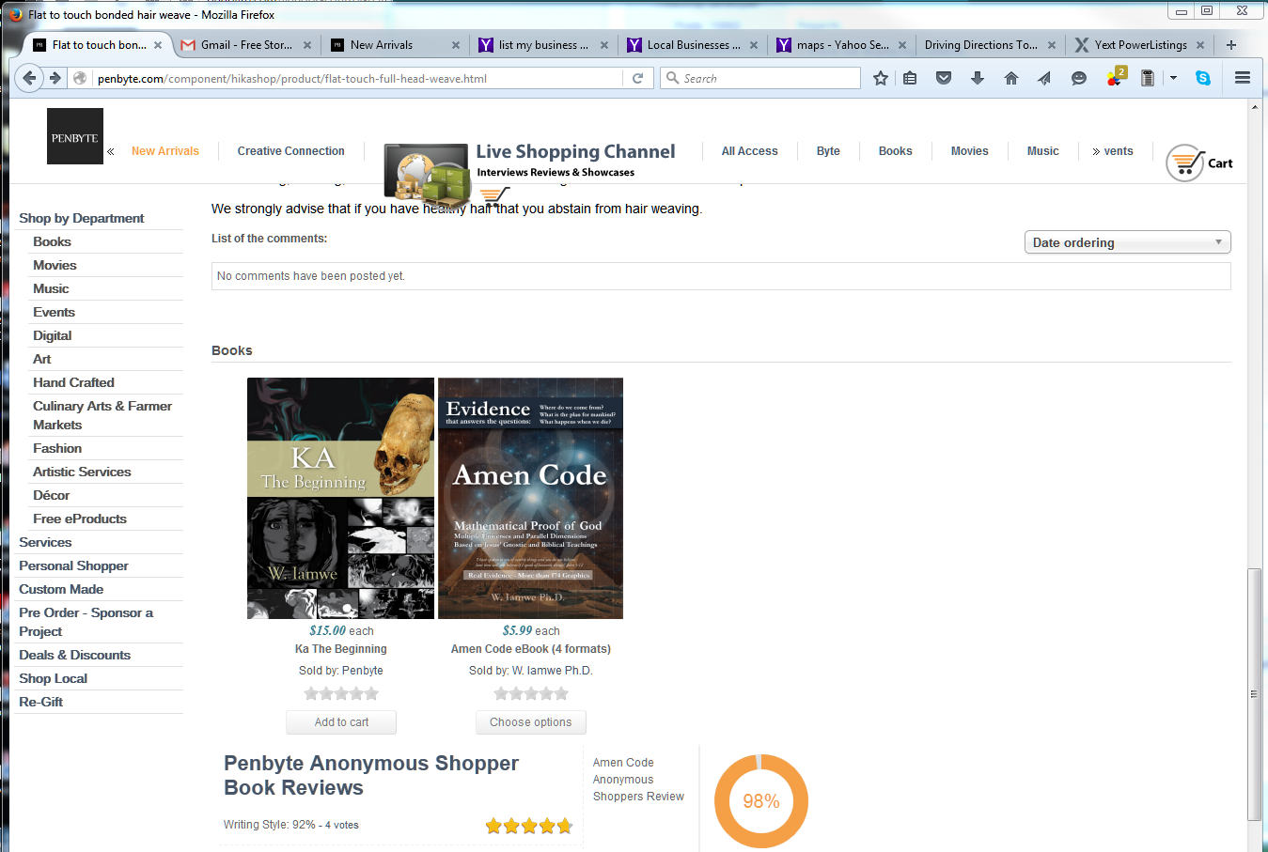Viewport: 1268px width, 852px height.
Task: Click the site identity globe icon
Action: click(80, 78)
